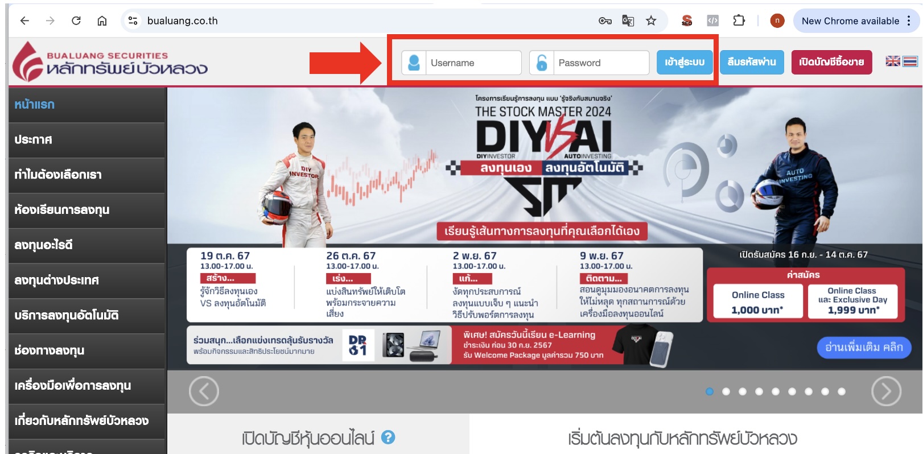923x454 pixels.
Task: Click the Password field
Action: tap(590, 63)
